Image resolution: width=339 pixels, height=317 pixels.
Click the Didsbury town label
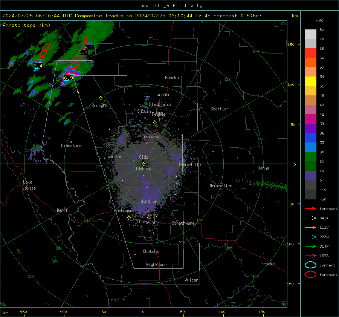tap(142, 169)
